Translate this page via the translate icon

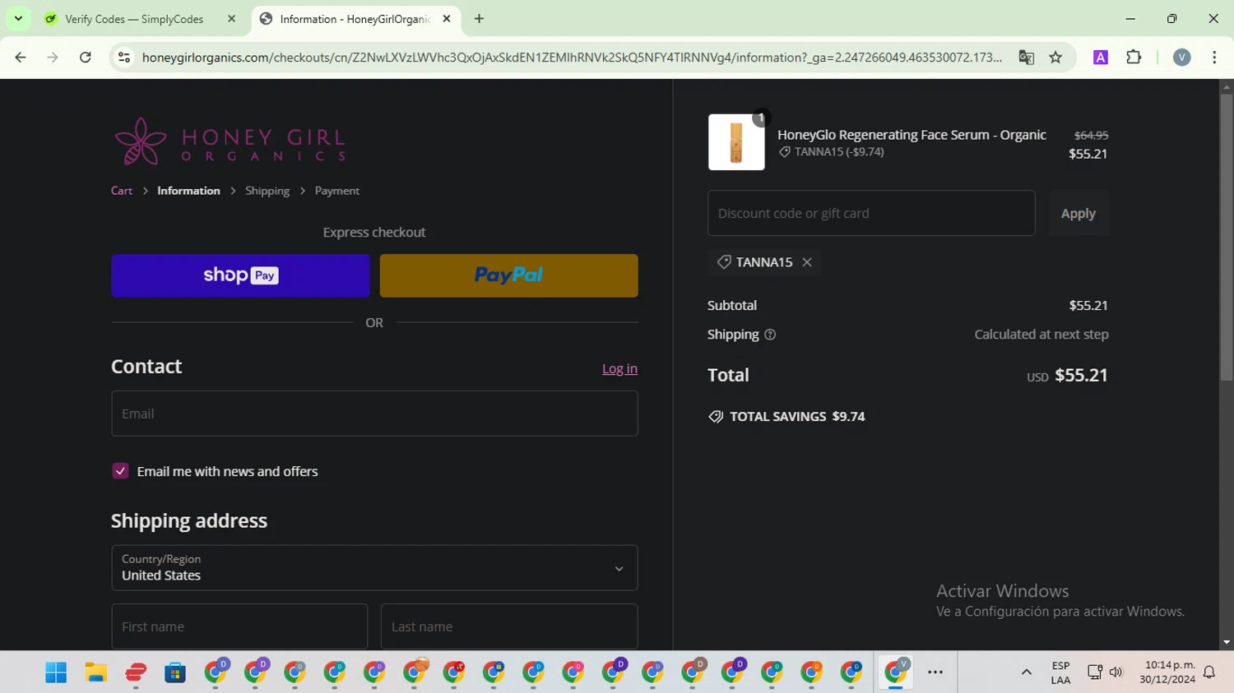point(1026,58)
